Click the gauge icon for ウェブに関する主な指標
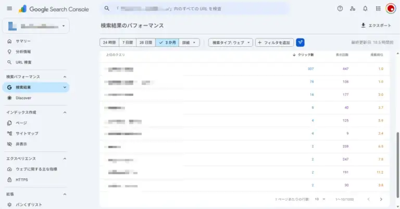The image size is (400, 209). click(9, 169)
